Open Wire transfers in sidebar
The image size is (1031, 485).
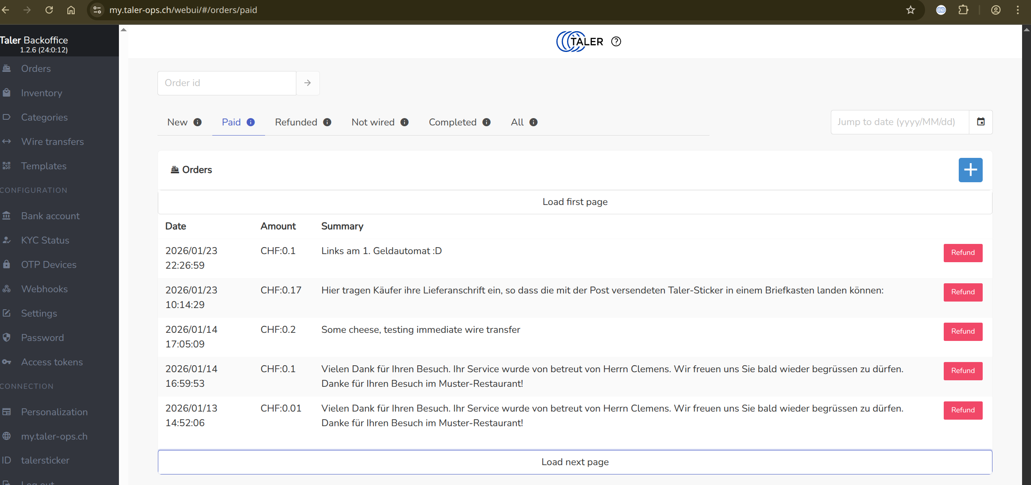tap(52, 142)
